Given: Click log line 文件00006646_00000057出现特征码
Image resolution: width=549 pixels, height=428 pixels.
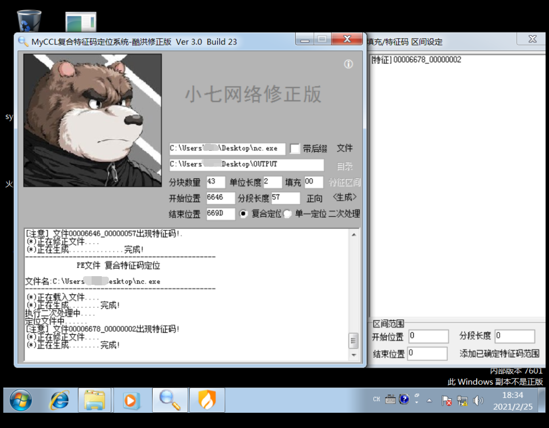Looking at the screenshot, I should click(104, 233).
